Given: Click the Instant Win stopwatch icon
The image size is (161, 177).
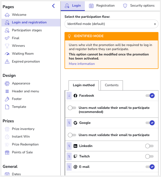Looking at the screenshot, I should [7, 137].
